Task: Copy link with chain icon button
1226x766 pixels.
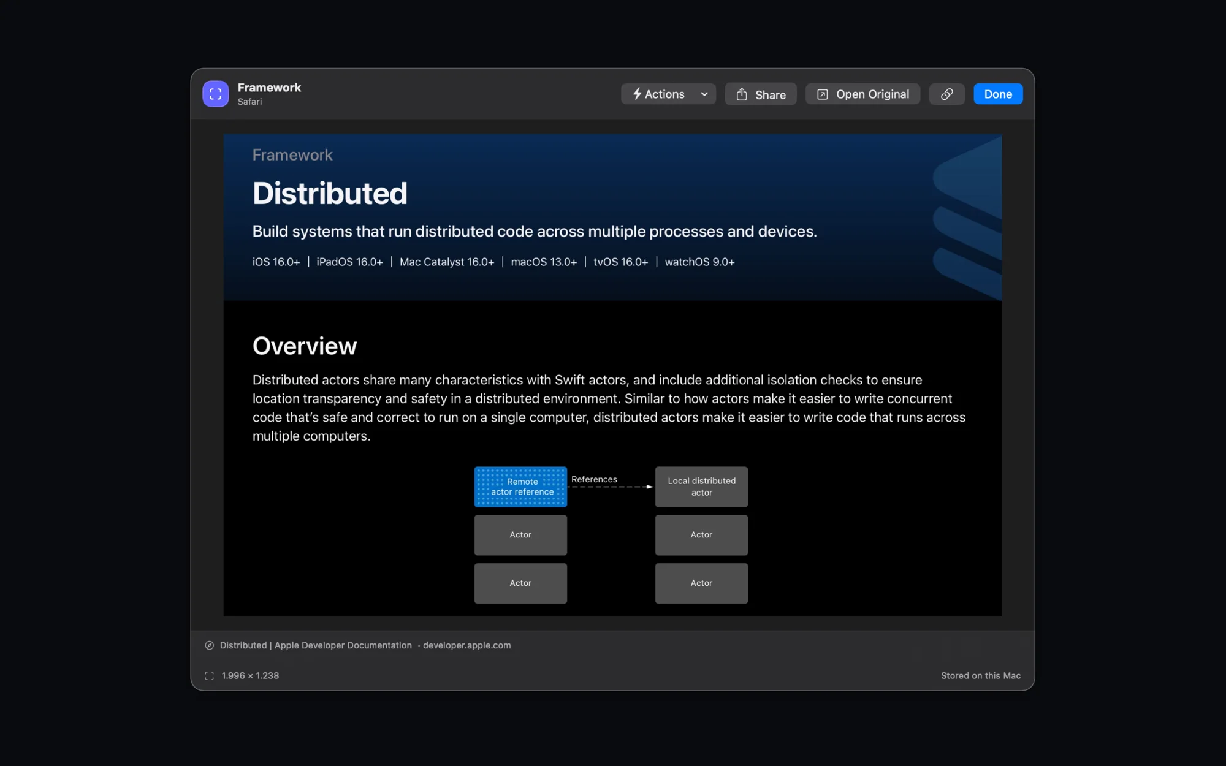Action: tap(946, 94)
